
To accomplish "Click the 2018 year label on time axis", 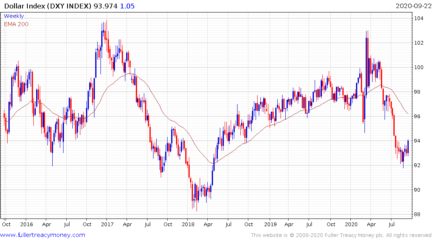I will click(188, 224).
